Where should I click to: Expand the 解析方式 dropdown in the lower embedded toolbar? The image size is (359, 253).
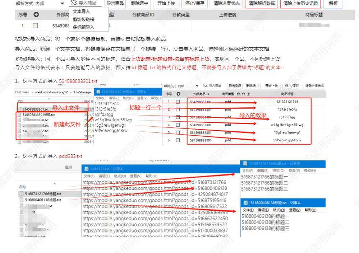point(197,86)
